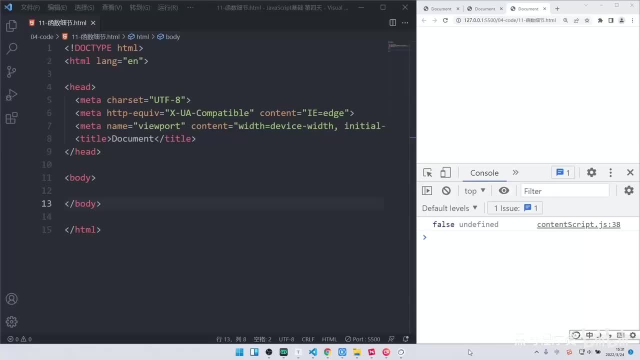Open Run and Debug view

(x=11, y=95)
